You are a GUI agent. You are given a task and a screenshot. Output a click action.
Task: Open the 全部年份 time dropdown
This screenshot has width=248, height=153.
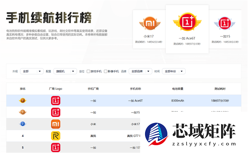point(174,72)
